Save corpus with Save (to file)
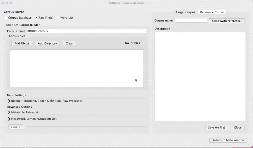 (217, 128)
